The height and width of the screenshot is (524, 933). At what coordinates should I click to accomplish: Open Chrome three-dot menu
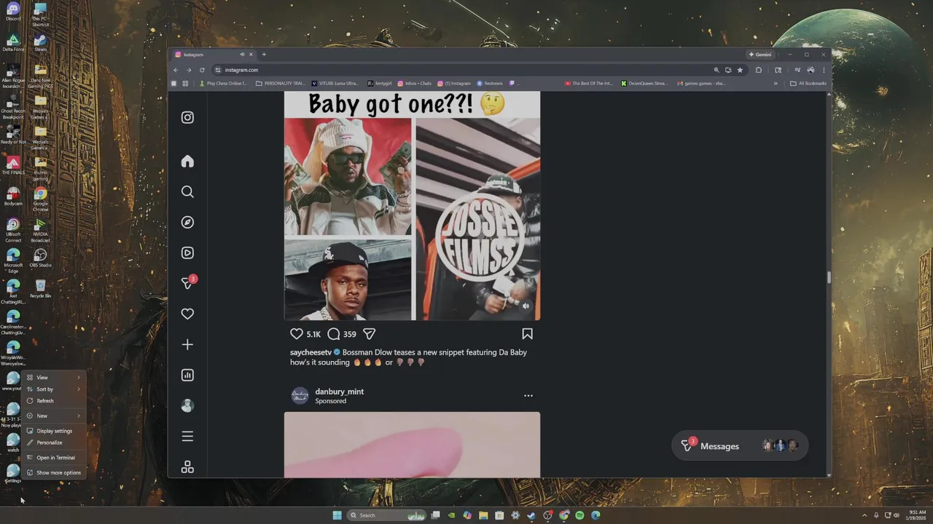click(x=825, y=70)
